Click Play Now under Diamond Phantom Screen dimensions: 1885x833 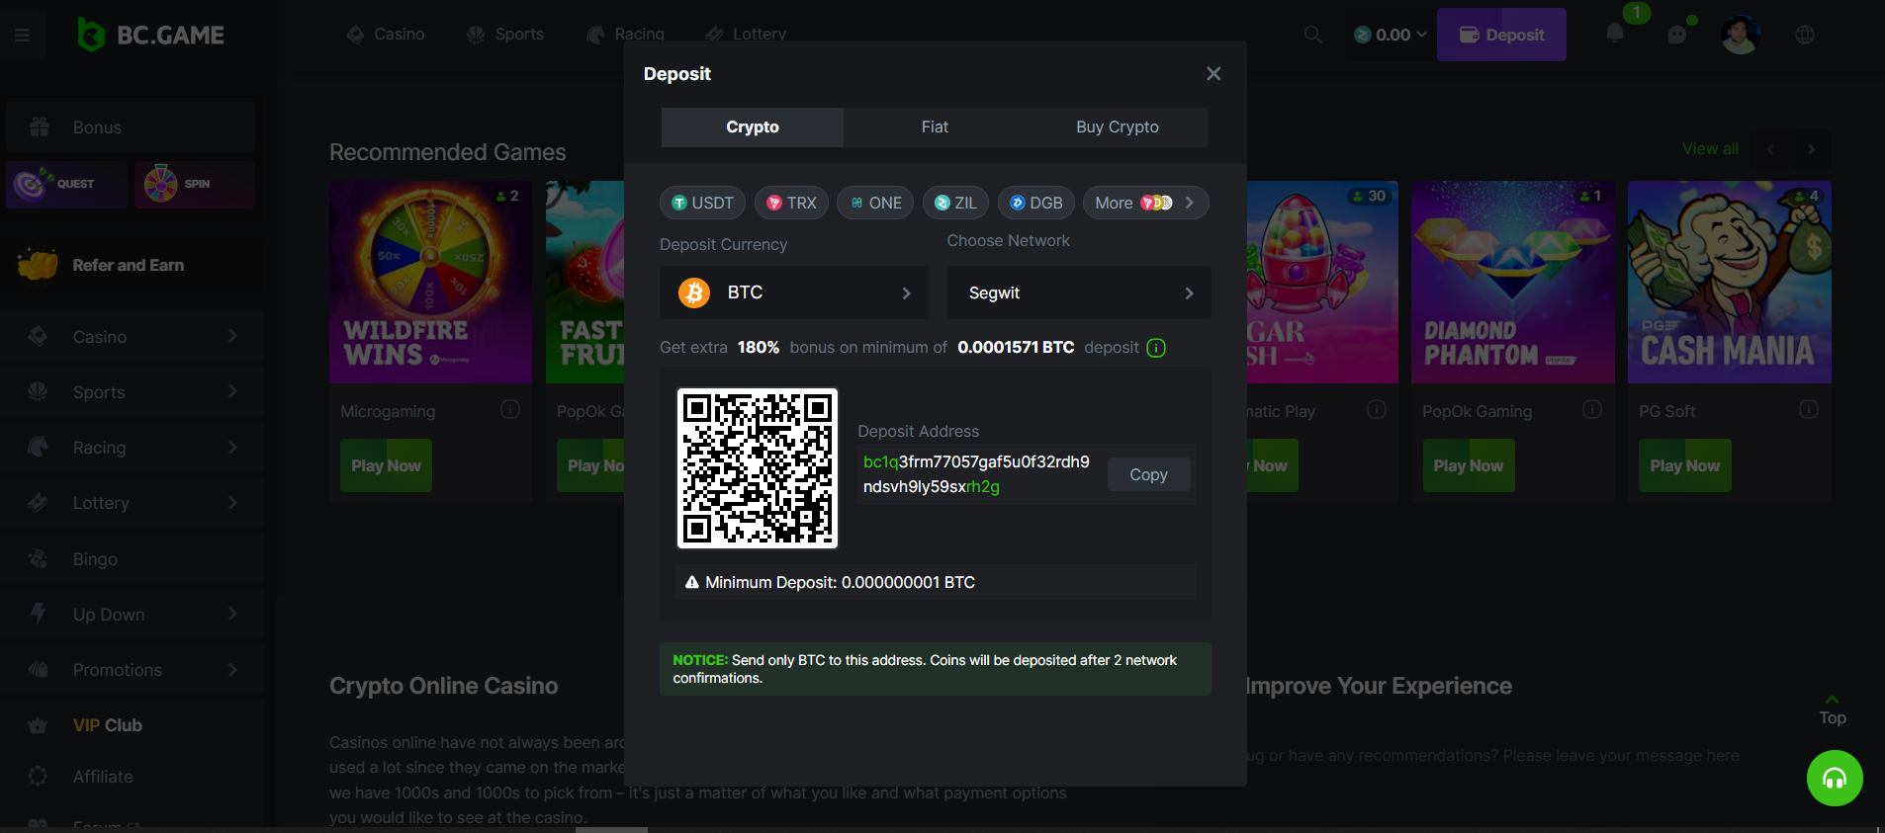(1469, 465)
